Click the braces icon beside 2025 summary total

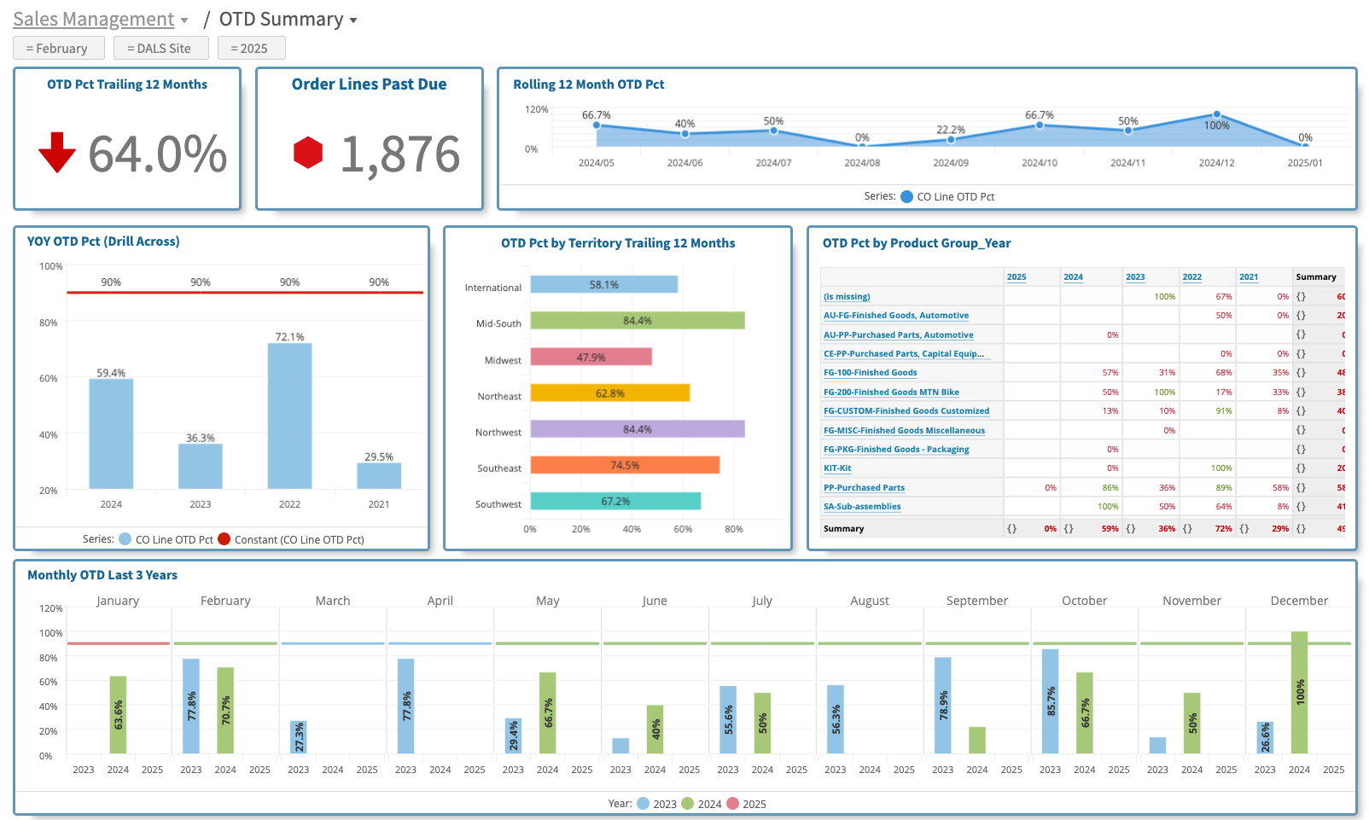[x=1011, y=529]
